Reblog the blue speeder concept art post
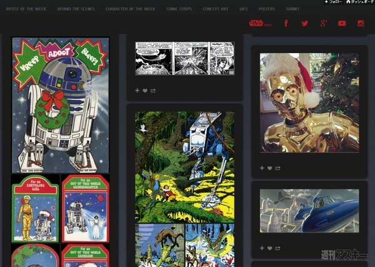Viewport: 375px width, 267px height. [262, 248]
